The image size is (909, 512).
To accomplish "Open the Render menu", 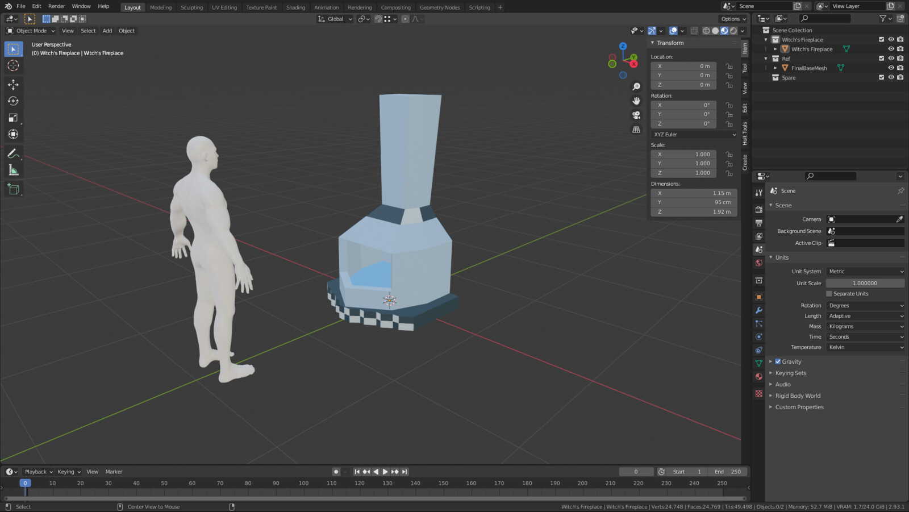I will click(56, 6).
